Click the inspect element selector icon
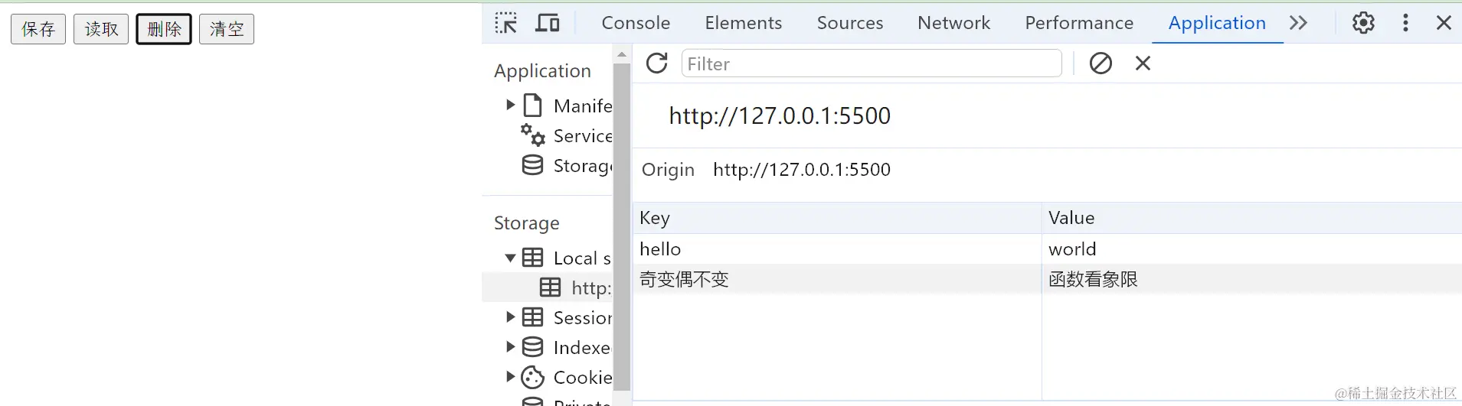 click(505, 23)
